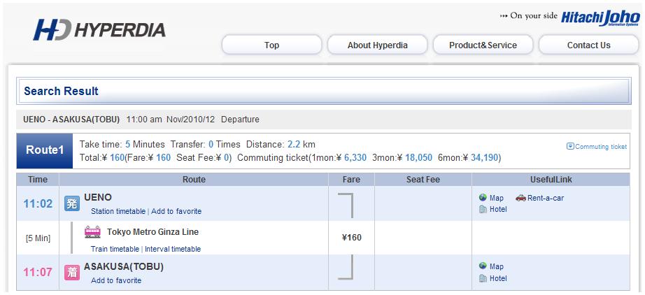
Task: Expand the Commuting ticket dropdown arrow
Action: pyautogui.click(x=570, y=146)
